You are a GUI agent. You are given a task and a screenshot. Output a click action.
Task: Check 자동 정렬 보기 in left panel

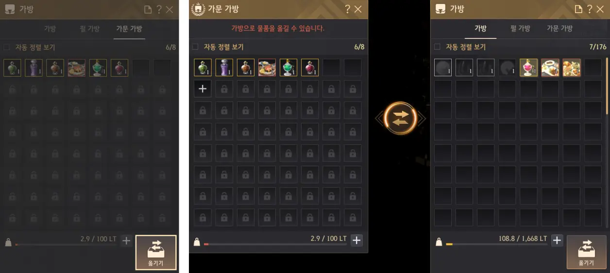(x=6, y=48)
